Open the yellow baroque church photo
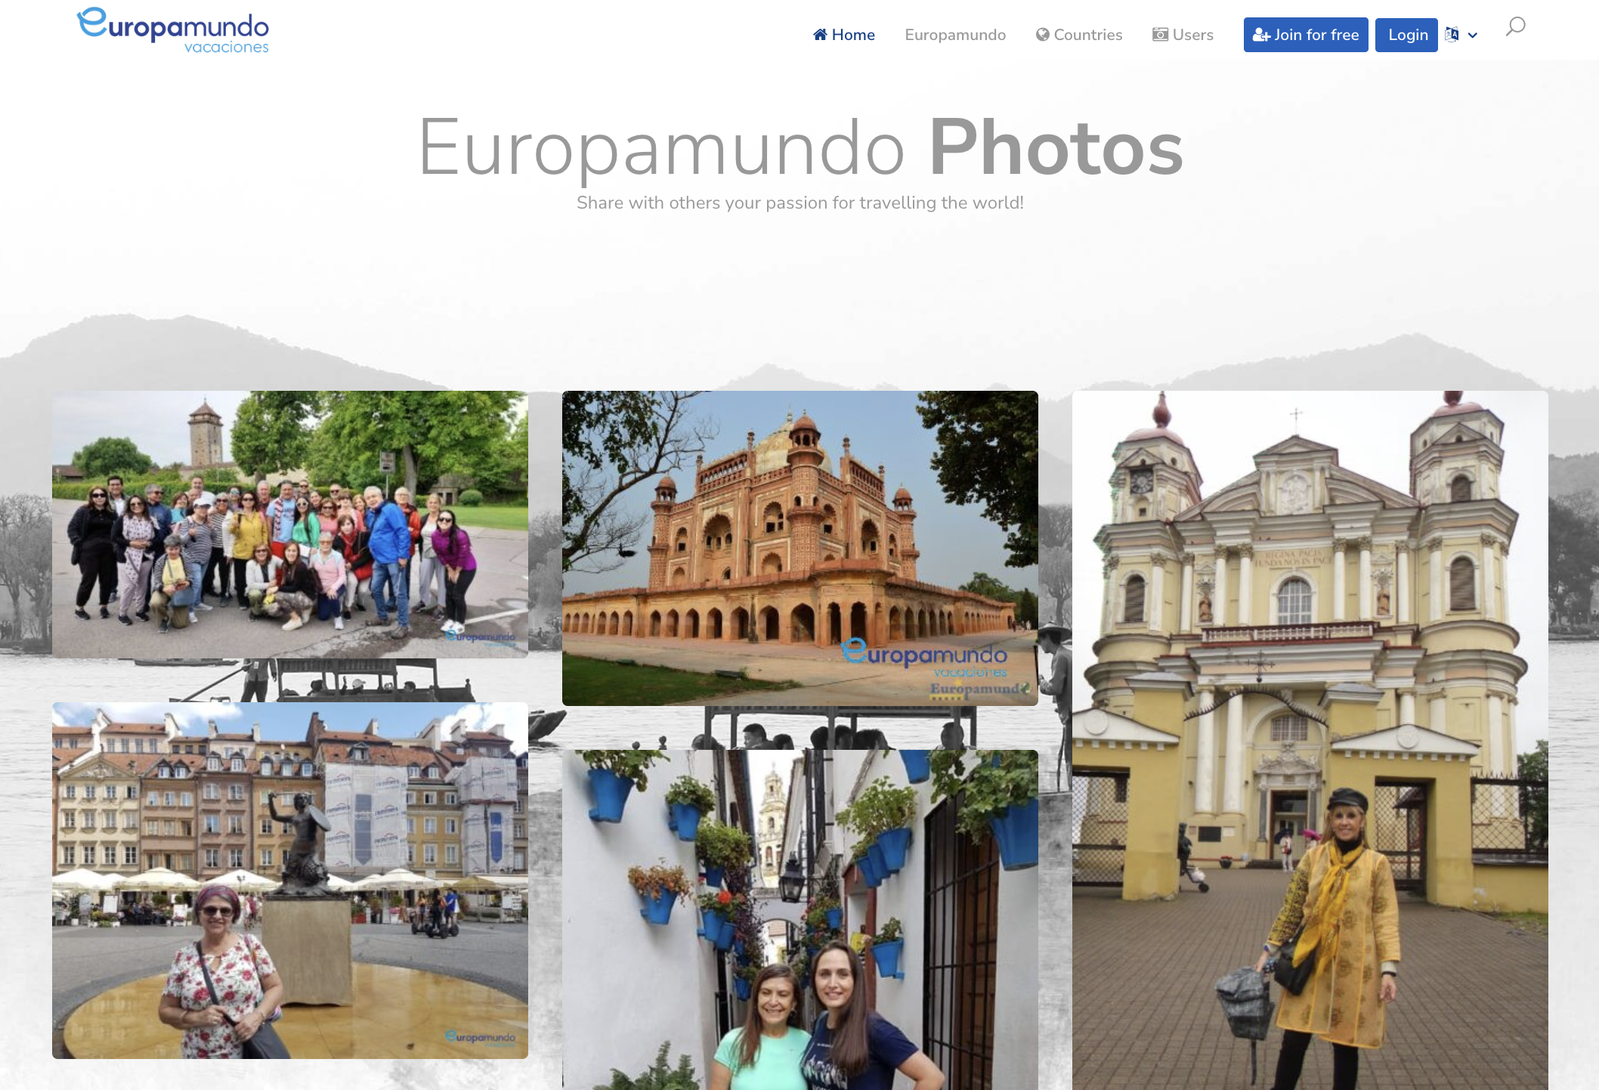Viewport: 1599px width, 1090px height. [x=1310, y=740]
